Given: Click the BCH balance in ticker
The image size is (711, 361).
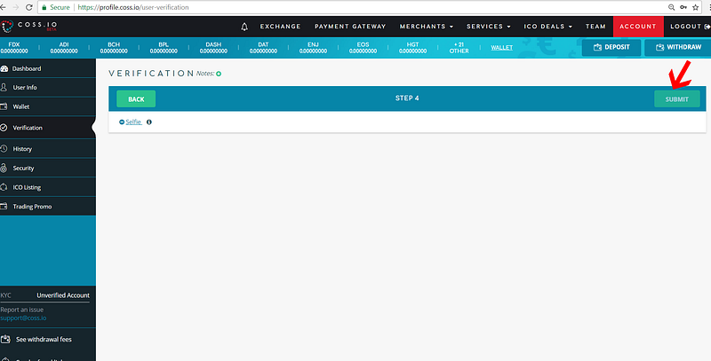Looking at the screenshot, I should (114, 48).
